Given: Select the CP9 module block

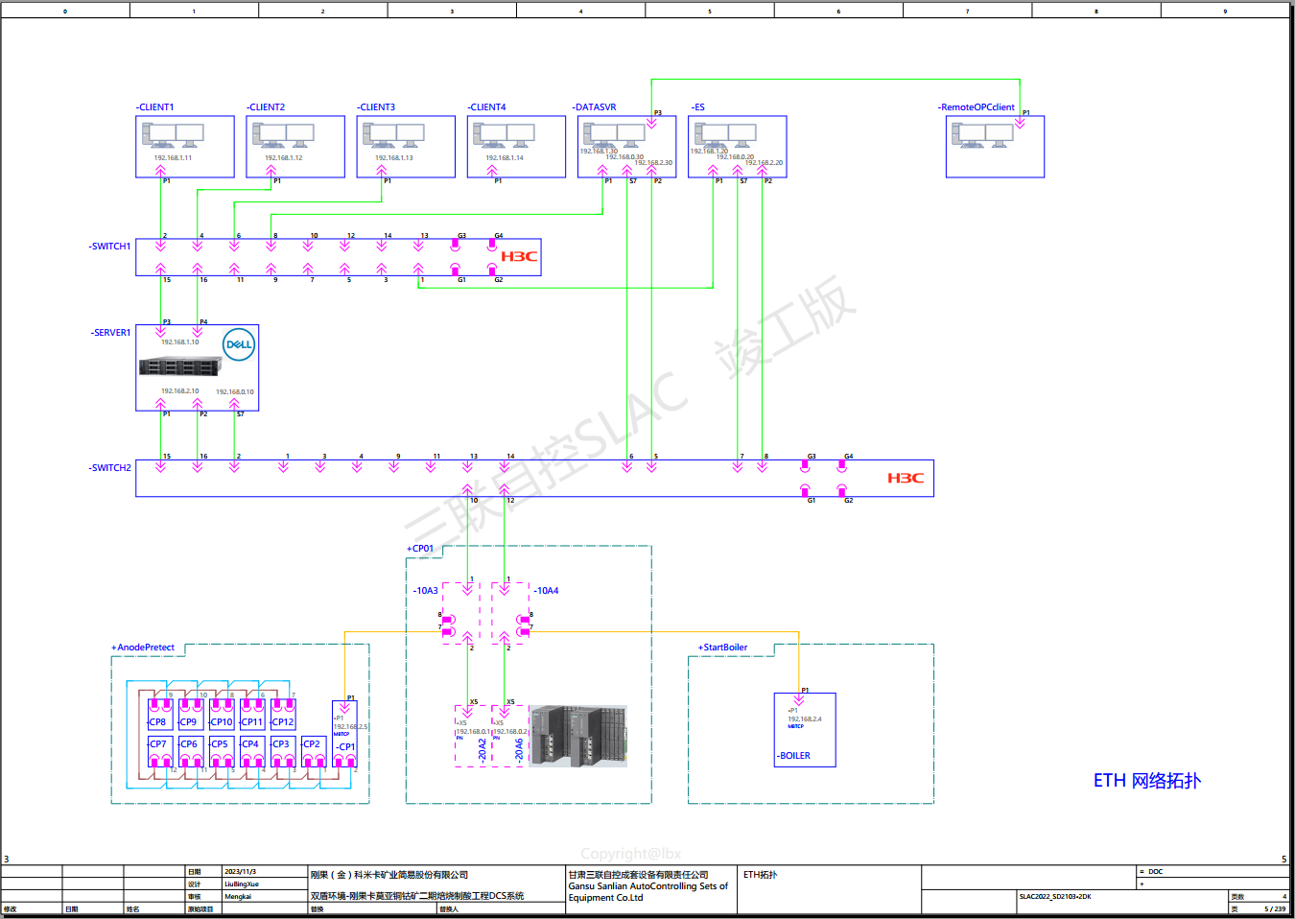Looking at the screenshot, I should coord(191,715).
